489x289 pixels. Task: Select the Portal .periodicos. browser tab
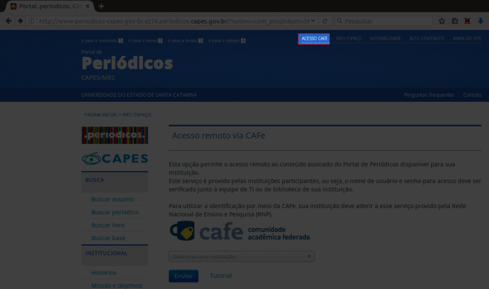[50, 6]
